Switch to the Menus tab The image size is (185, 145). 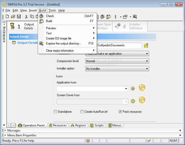[115, 125]
